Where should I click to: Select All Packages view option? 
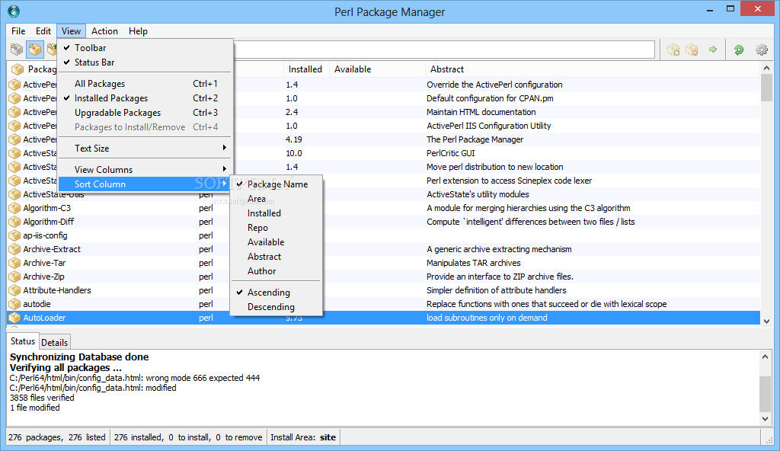coord(145,84)
